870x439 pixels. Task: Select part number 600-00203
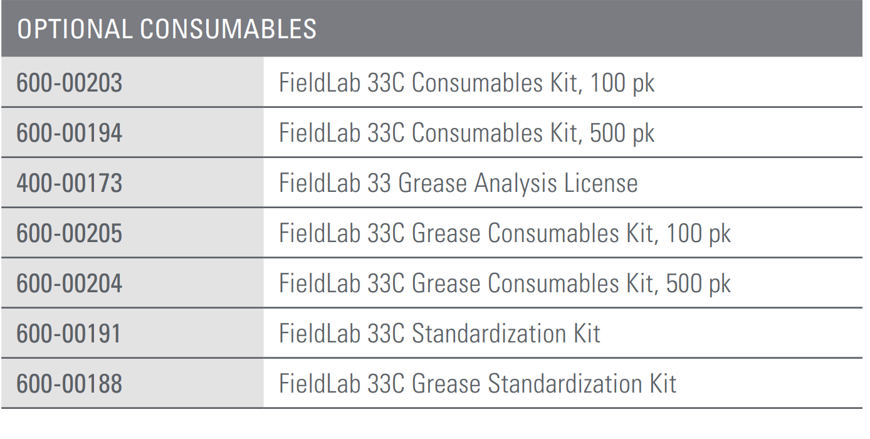(70, 83)
